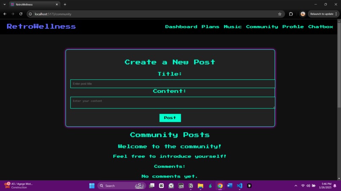Open the CapCut taskbar icon
This screenshot has height=191, width=341.
pyautogui.click(x=161, y=186)
